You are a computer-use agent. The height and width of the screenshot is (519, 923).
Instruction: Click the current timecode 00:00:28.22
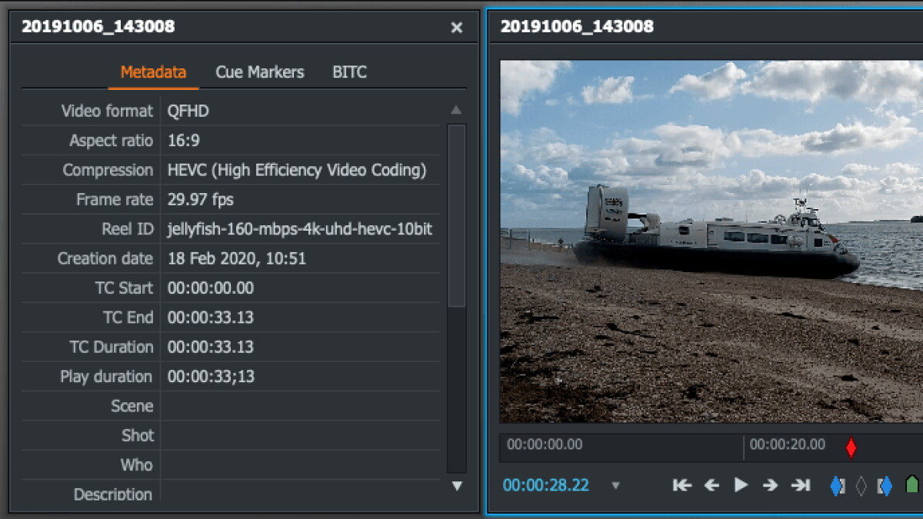pyautogui.click(x=546, y=485)
